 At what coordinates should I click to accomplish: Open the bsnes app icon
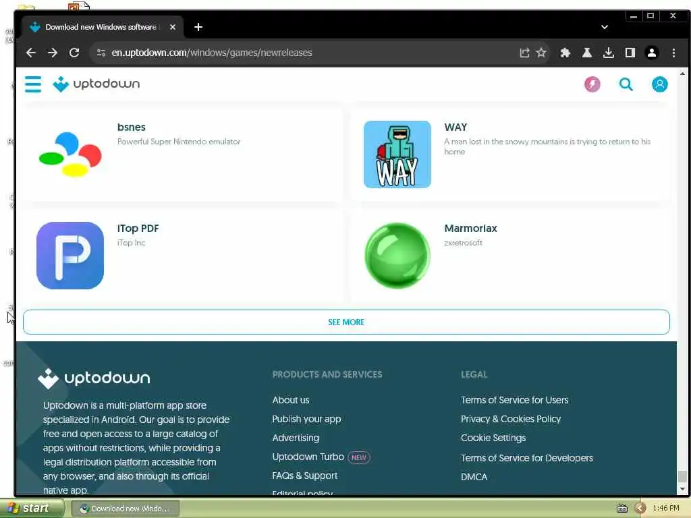(x=70, y=154)
